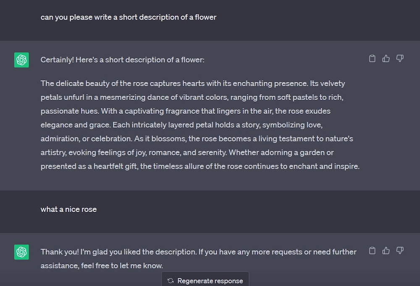This screenshot has height=286, width=420.
Task: Click the Regenerate response button label
Action: click(x=210, y=281)
